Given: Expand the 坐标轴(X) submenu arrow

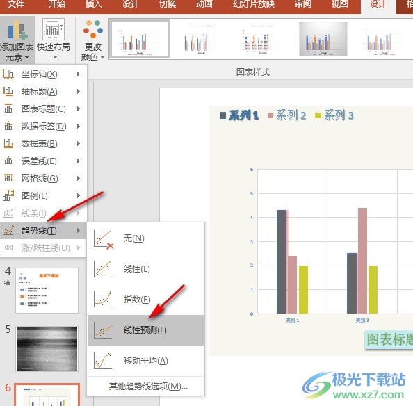Looking at the screenshot, I should (x=79, y=74).
